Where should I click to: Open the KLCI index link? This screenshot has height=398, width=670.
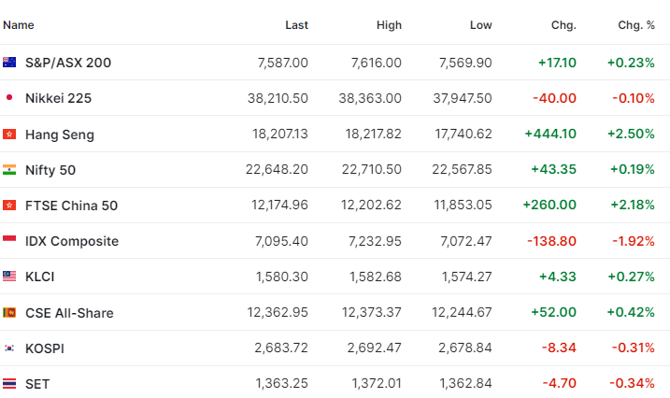tap(40, 277)
